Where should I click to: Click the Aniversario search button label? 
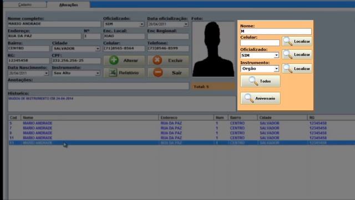(x=265, y=98)
